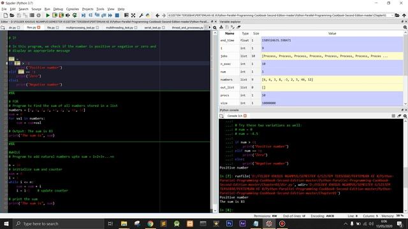Open IPython console options menu
This screenshot has width=408, height=229.
point(405,116)
